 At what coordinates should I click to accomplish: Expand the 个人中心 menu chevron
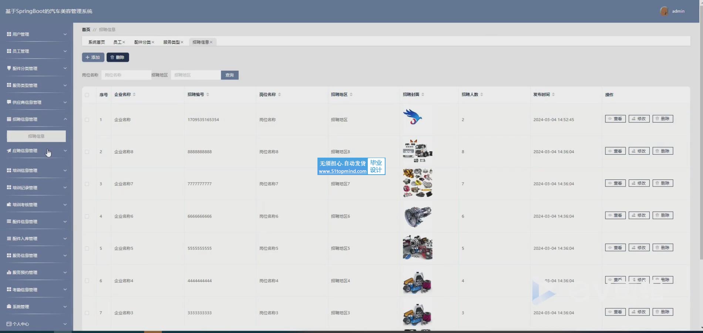(65, 324)
